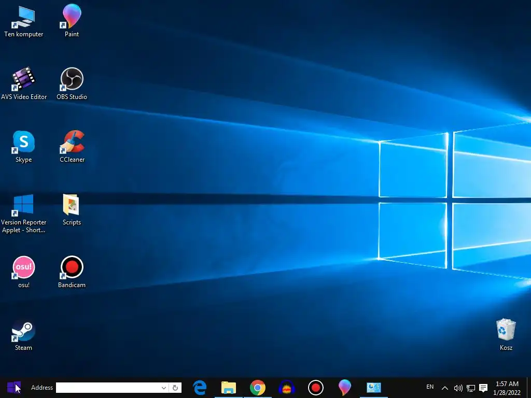This screenshot has height=398, width=531.
Task: Open the clock showing 1:57 AM
Action: pyautogui.click(x=507, y=388)
